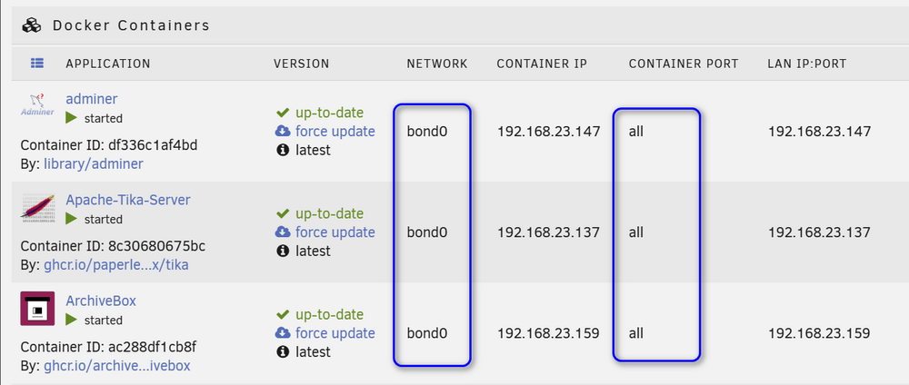The height and width of the screenshot is (385, 909).
Task: Open the adminer container link
Action: (92, 99)
